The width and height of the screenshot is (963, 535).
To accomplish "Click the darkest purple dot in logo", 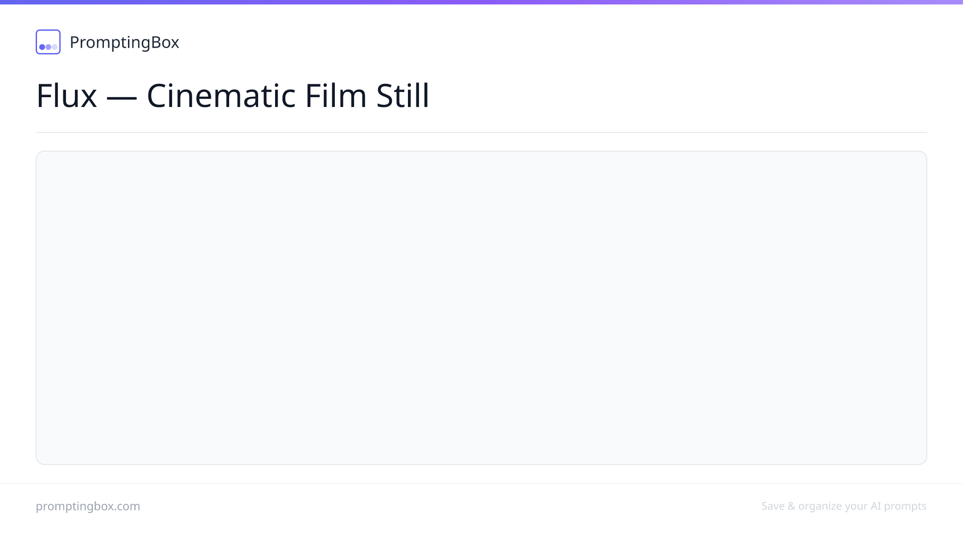I will [x=42, y=47].
